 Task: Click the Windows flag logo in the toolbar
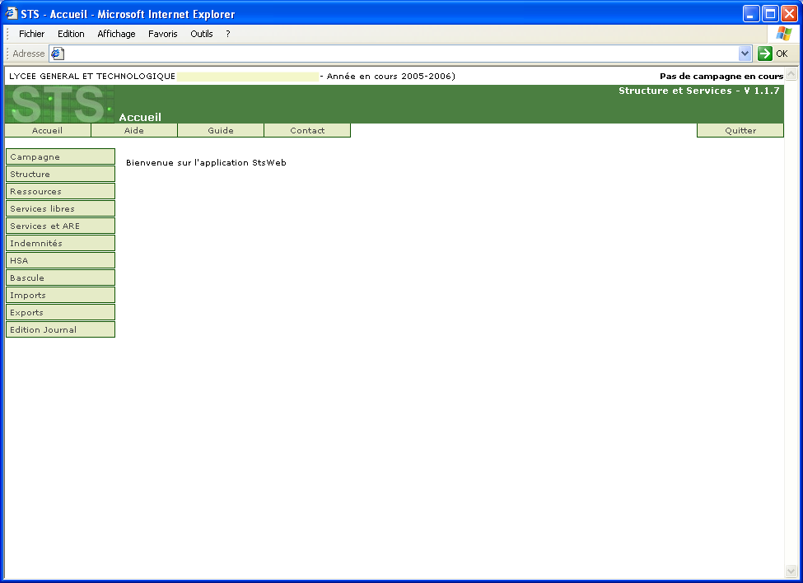point(783,34)
